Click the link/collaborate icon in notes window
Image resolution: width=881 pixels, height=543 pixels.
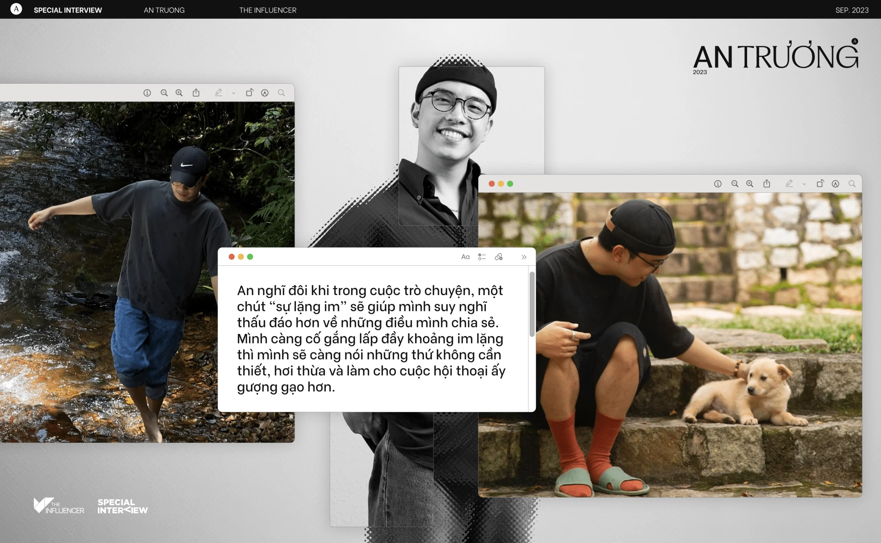click(499, 257)
